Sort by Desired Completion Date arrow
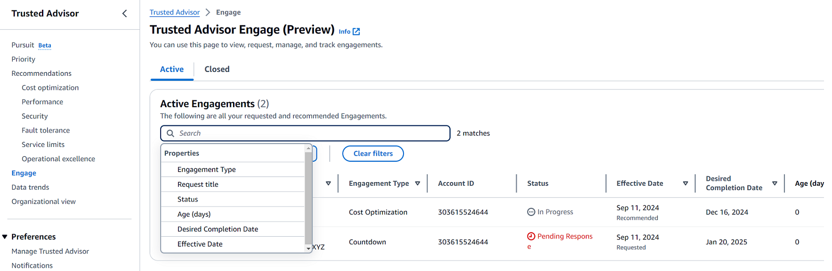The image size is (832, 271). point(775,183)
